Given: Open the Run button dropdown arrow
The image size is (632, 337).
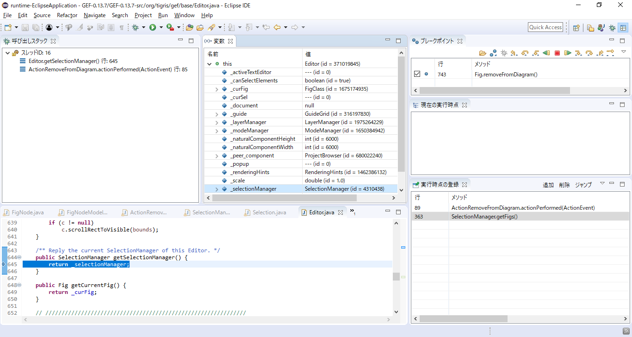Looking at the screenshot, I should point(161,27).
